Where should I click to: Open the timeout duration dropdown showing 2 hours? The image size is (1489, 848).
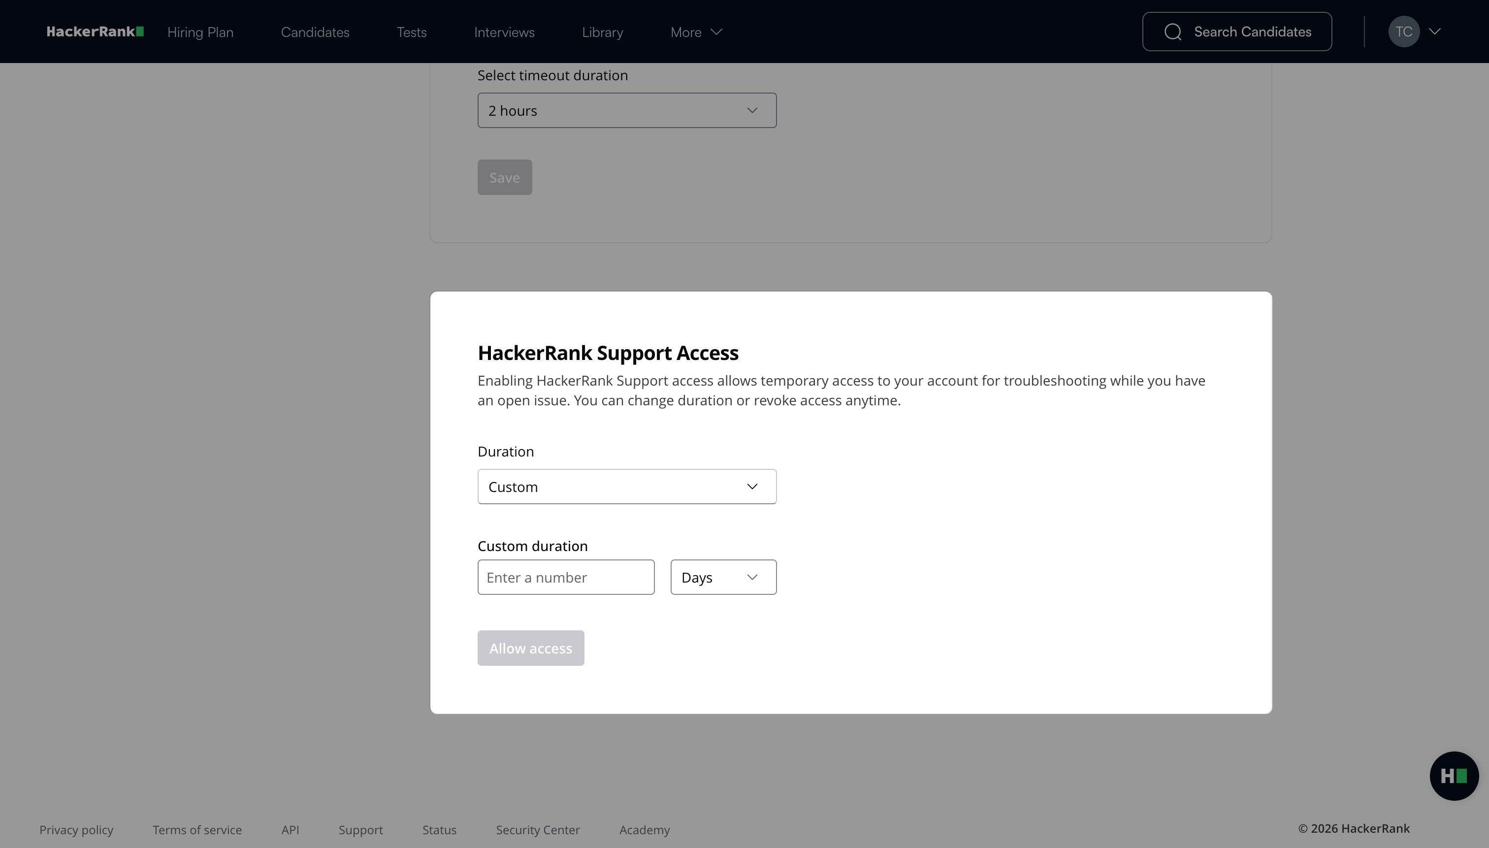click(x=627, y=110)
